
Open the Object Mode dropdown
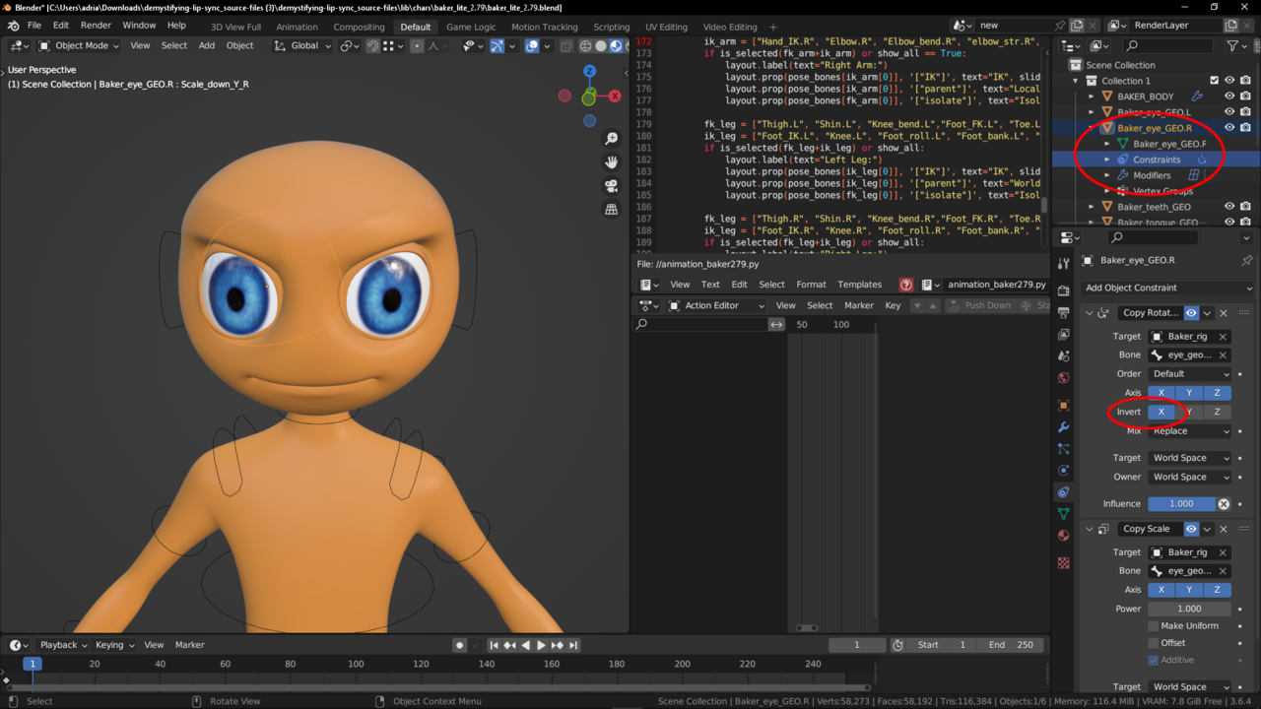click(79, 45)
